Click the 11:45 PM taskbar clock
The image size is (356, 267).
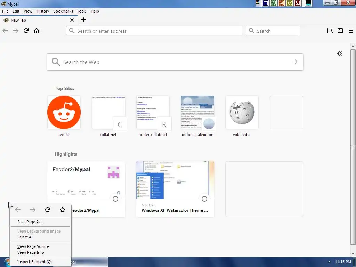pos(343,262)
